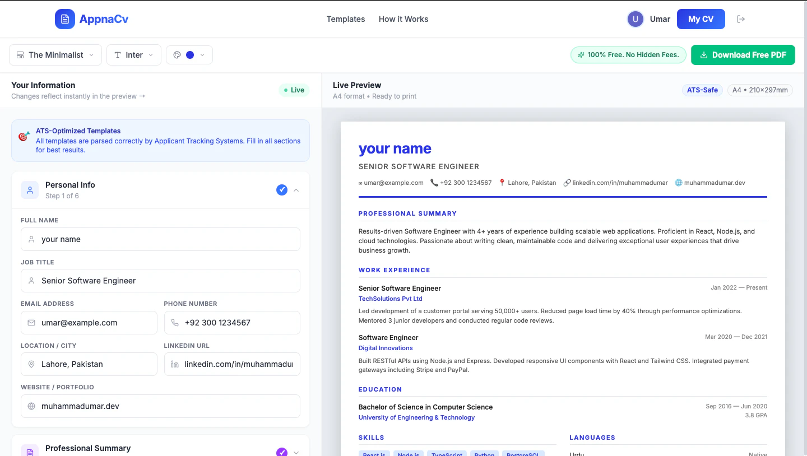Screen dimensions: 807x456
Task: Click Jan 2022 — Present date text
Action: coord(739,287)
